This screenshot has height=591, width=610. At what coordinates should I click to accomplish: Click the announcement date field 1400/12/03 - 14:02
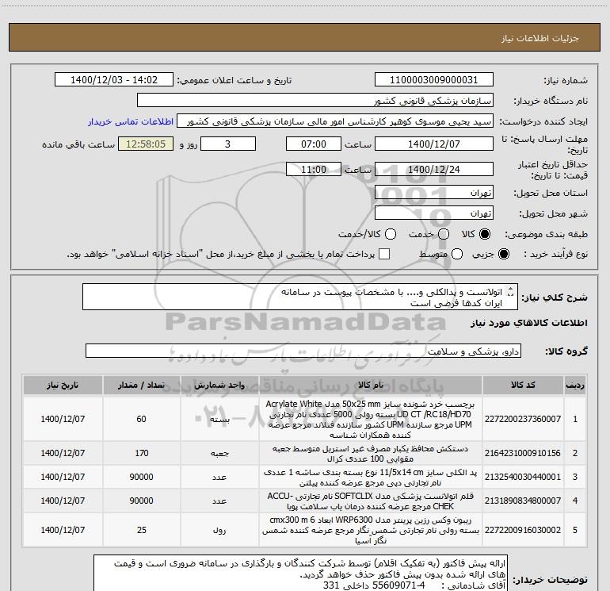114,80
